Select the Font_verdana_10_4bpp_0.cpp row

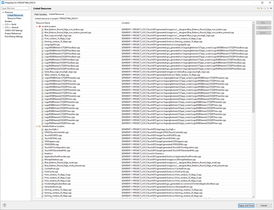pos(144,175)
